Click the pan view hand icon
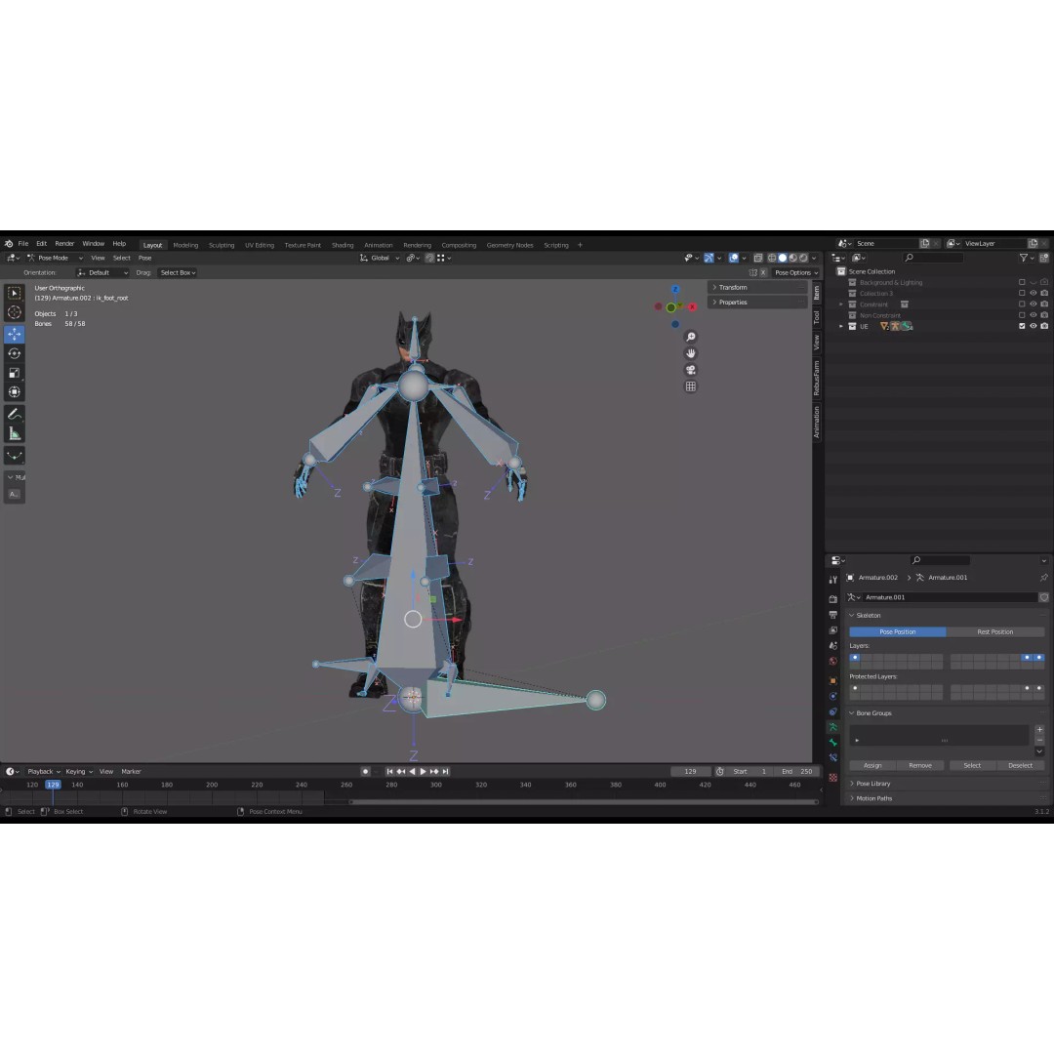The height and width of the screenshot is (1054, 1054). click(x=690, y=353)
